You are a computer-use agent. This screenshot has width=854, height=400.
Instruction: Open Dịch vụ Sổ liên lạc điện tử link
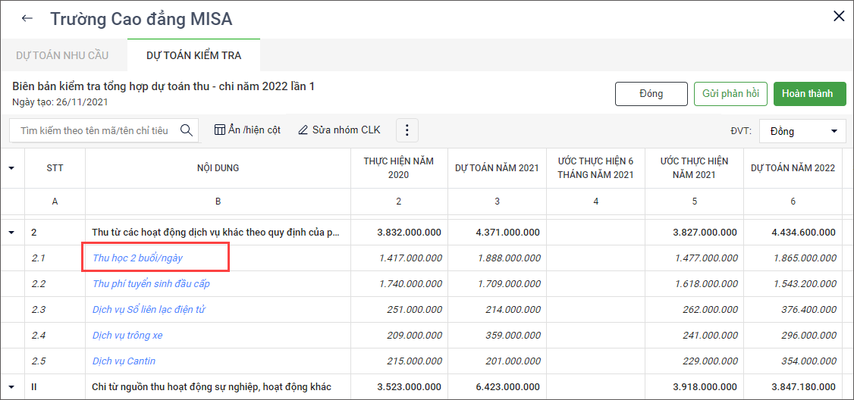click(149, 310)
